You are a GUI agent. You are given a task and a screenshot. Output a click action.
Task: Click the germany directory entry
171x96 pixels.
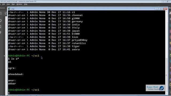tap(77, 21)
